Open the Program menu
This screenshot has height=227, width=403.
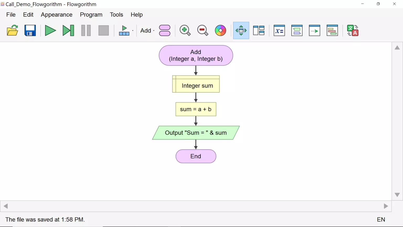point(91,15)
